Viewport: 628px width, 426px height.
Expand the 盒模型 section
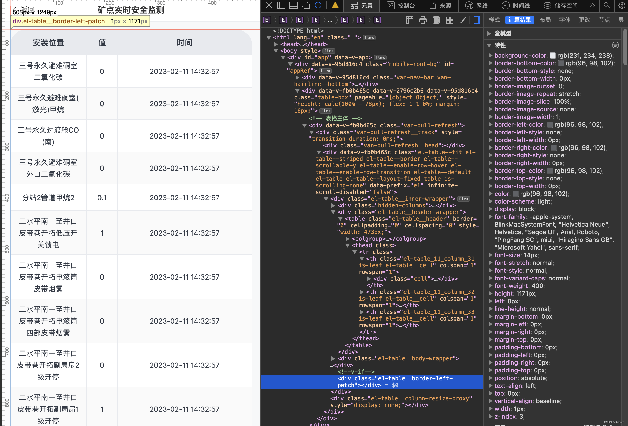point(489,33)
